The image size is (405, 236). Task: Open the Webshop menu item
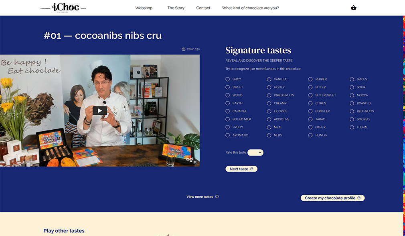point(144,8)
